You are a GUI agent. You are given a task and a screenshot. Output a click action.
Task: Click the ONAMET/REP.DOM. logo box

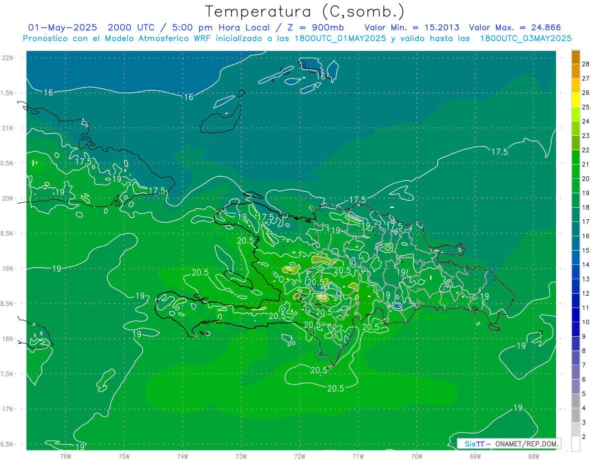pos(509,444)
